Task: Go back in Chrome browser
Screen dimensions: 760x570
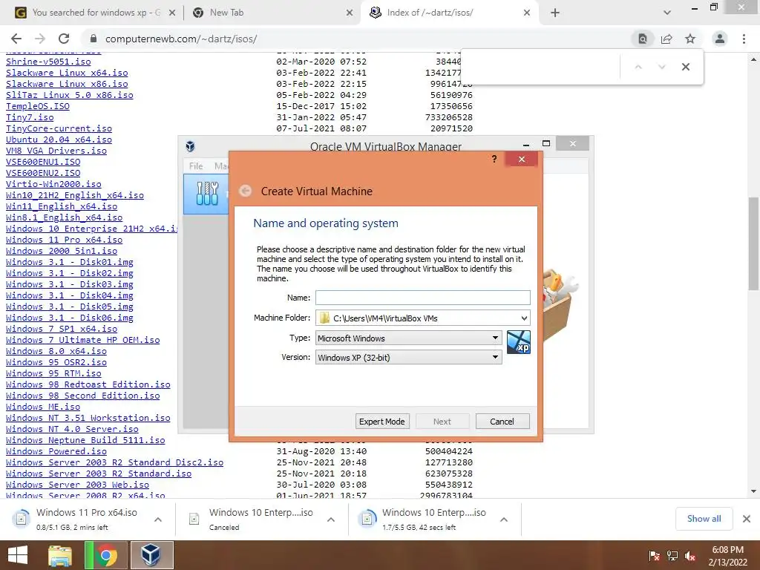Action: pos(16,39)
